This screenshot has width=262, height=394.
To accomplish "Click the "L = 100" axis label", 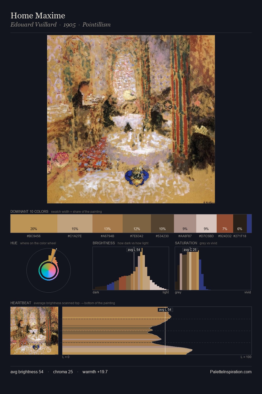I will [x=246, y=357].
